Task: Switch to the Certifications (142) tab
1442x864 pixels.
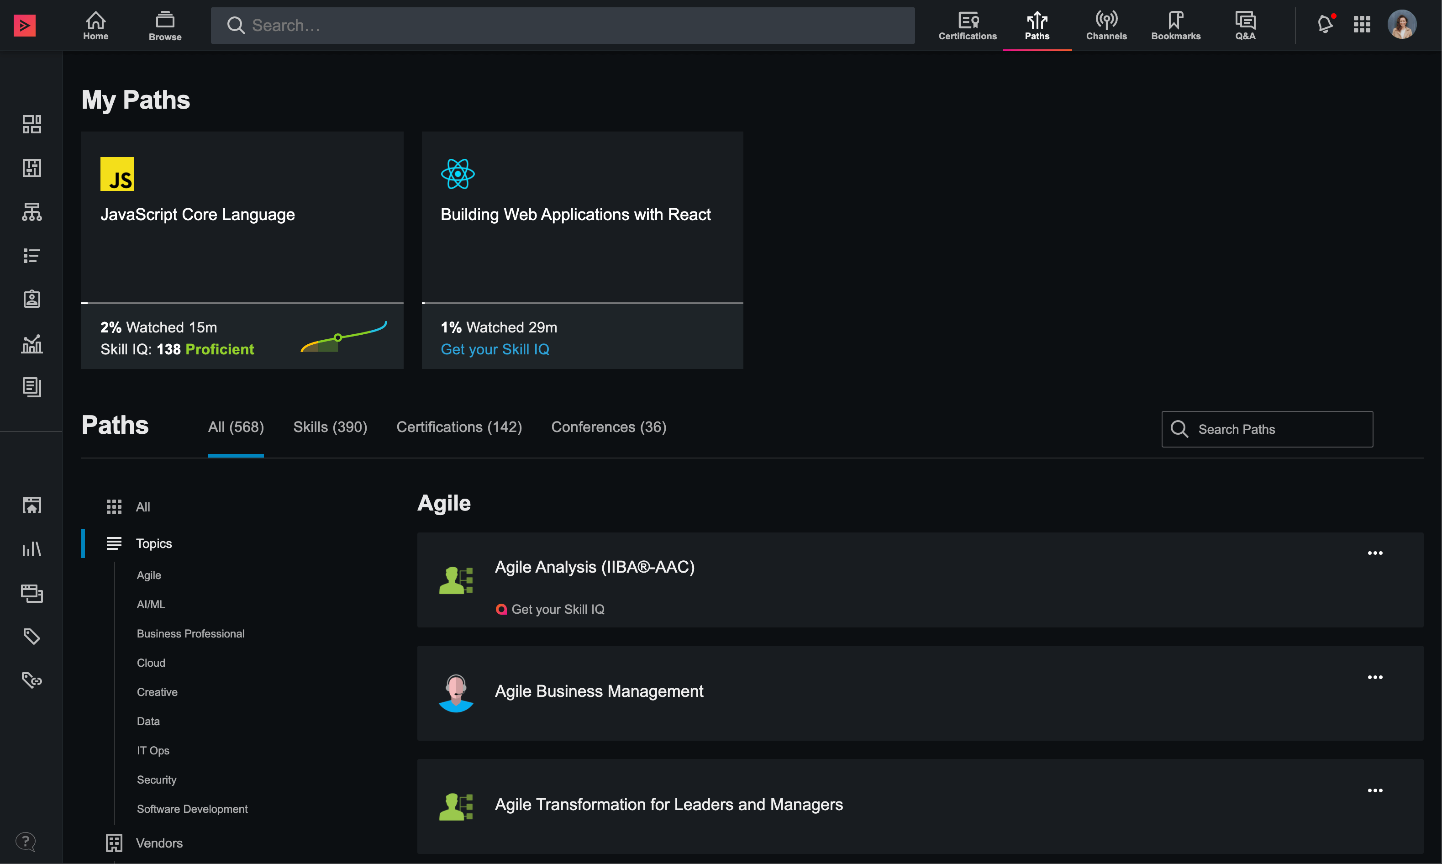Action: click(x=459, y=427)
